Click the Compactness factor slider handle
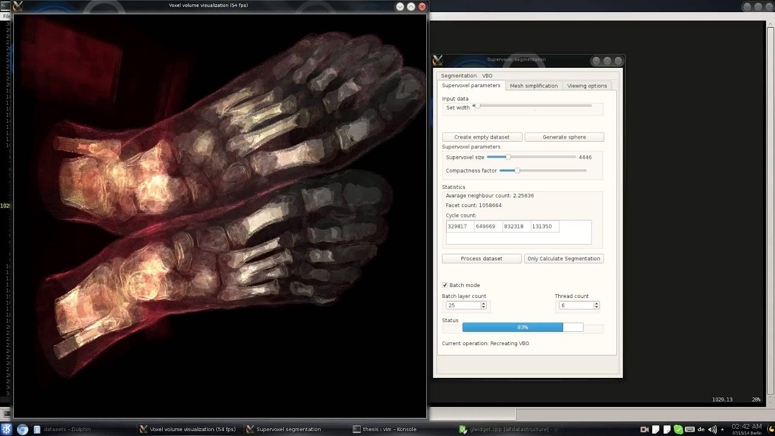The width and height of the screenshot is (775, 436). 517,170
